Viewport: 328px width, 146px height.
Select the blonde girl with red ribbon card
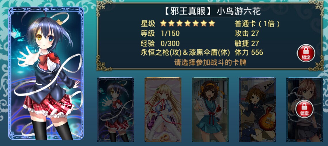click(x=163, y=110)
